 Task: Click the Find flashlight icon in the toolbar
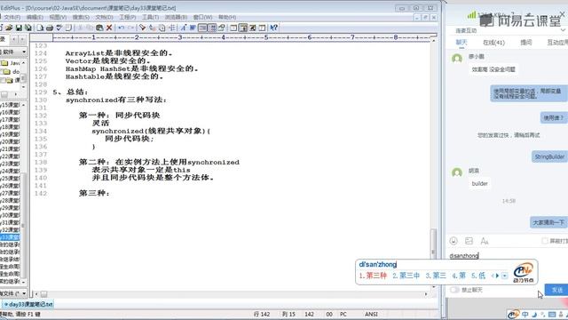(142, 28)
